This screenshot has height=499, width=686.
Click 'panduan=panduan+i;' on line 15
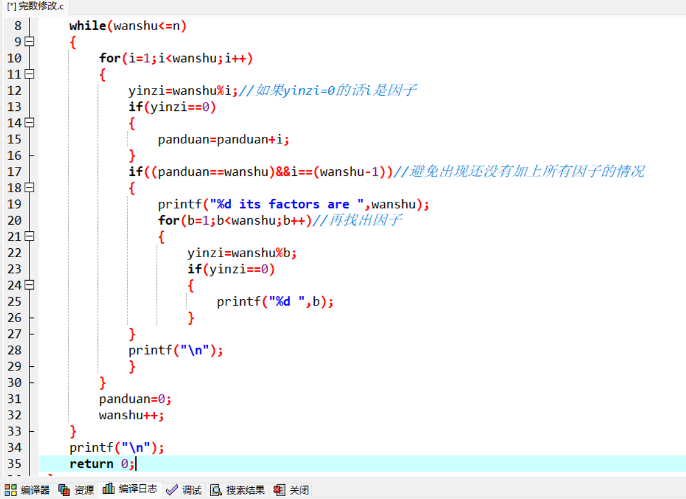(223, 139)
